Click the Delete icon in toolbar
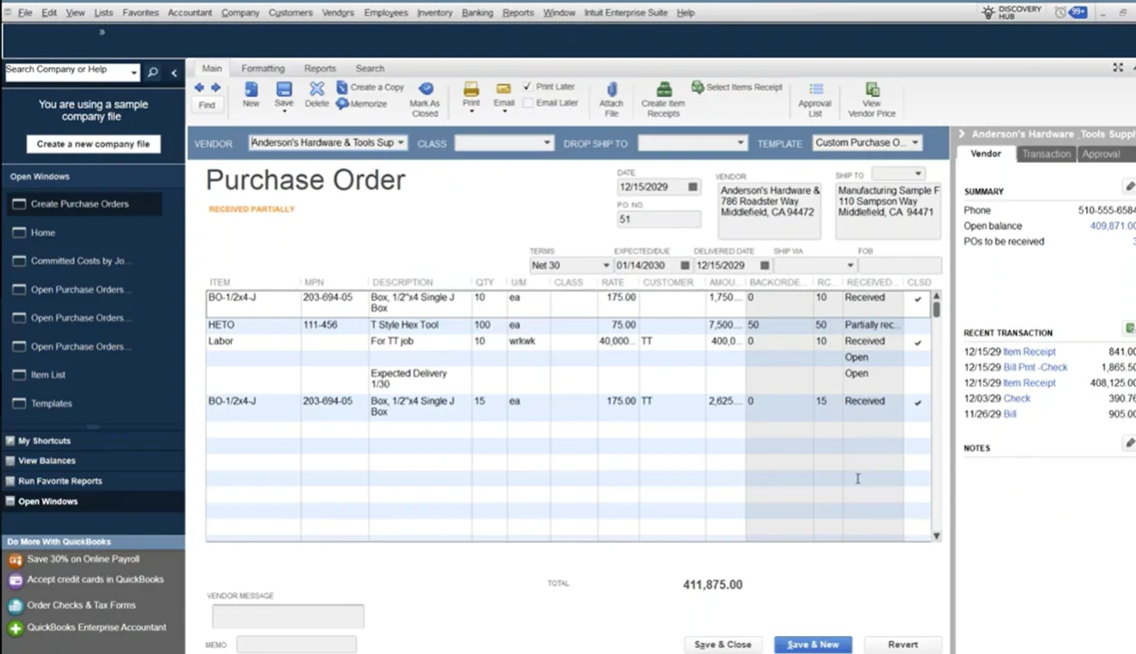Screen dimensions: 1136x654 coord(316,90)
